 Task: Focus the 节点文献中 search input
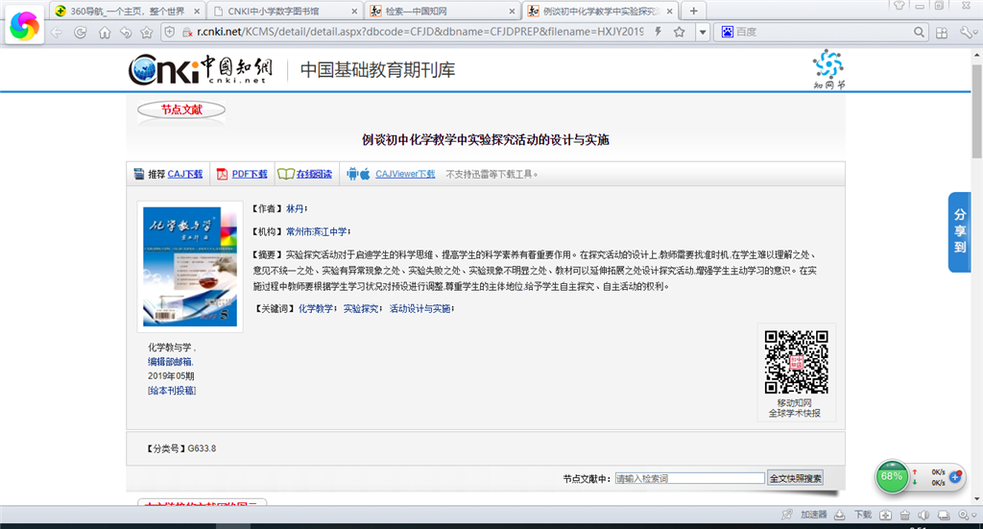[x=689, y=478]
